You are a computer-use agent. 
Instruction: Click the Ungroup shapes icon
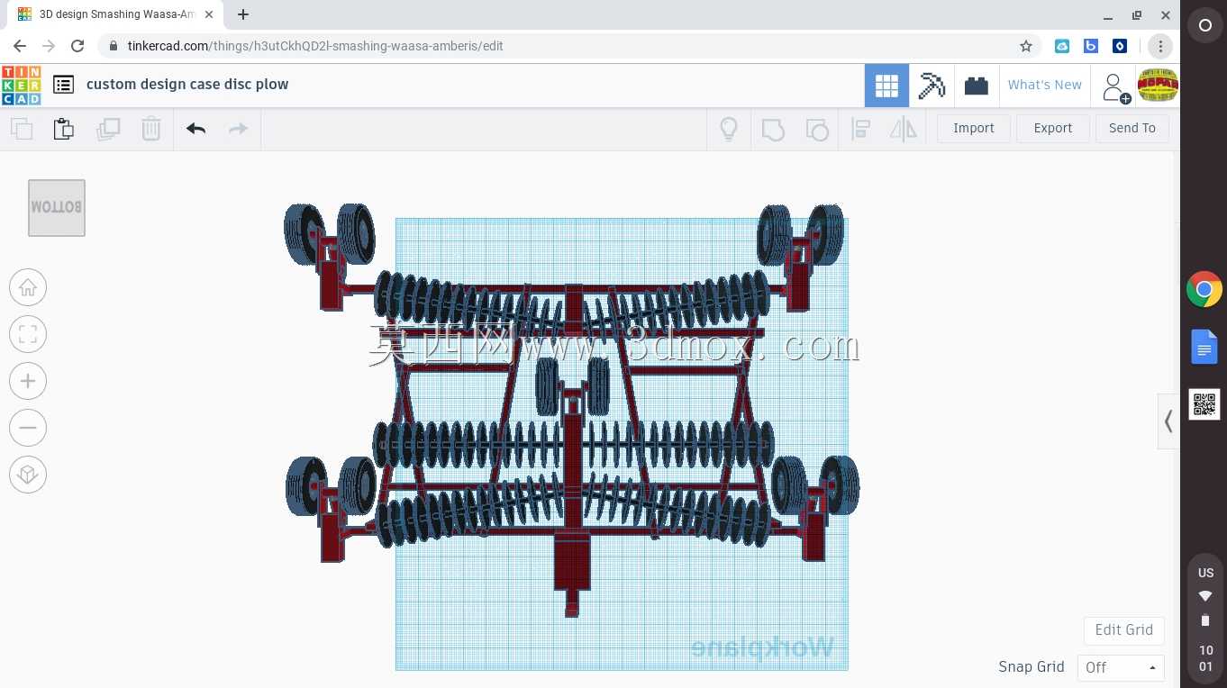(816, 129)
